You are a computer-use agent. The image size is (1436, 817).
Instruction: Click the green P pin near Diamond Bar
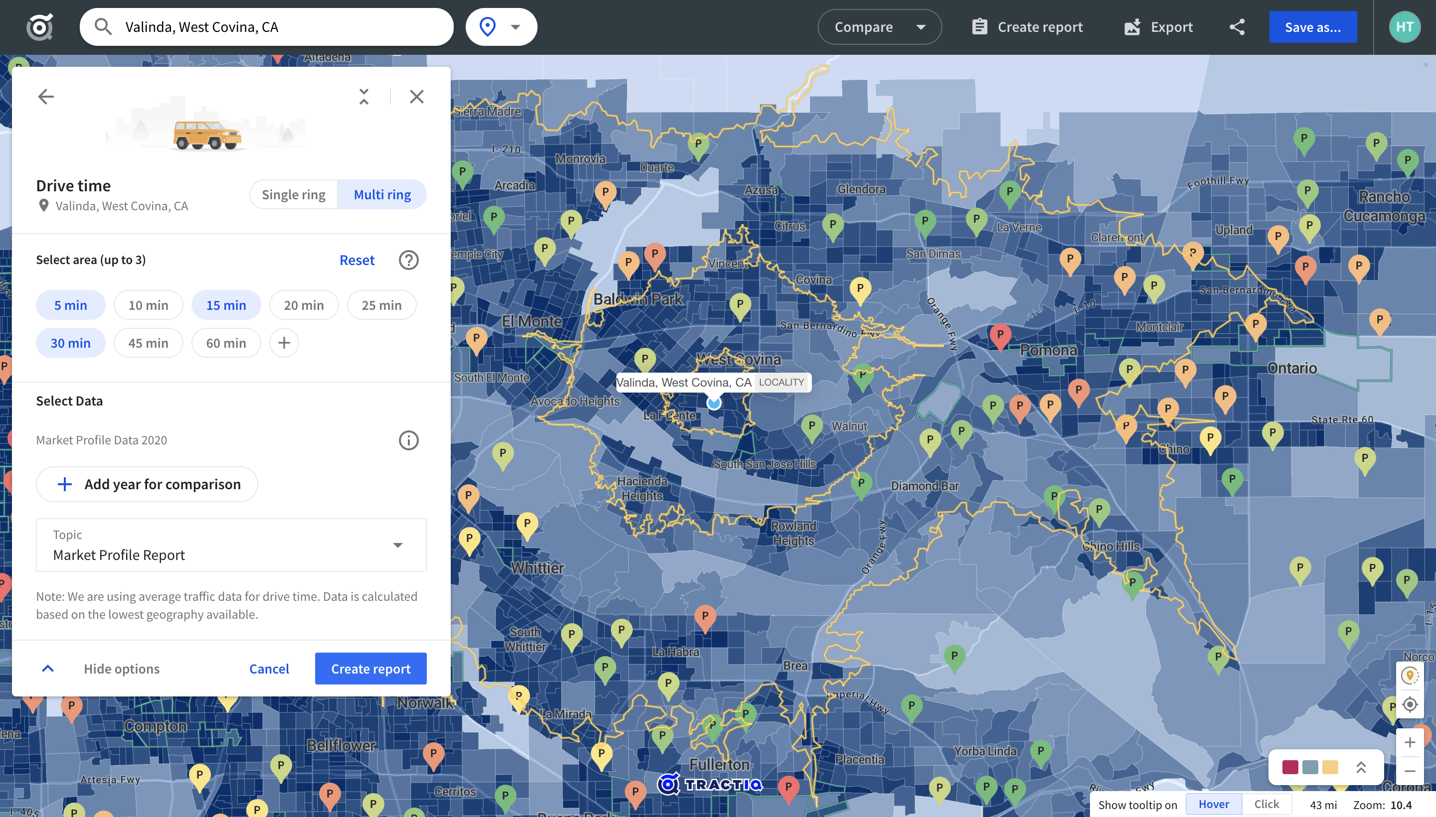coord(861,485)
